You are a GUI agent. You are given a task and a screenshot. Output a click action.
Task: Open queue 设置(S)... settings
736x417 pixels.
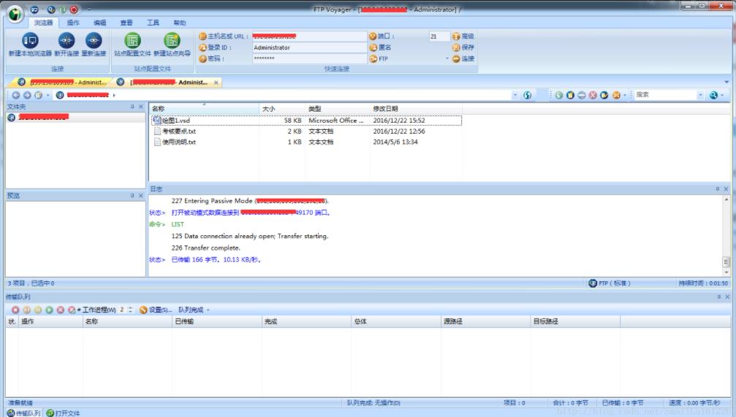(156, 310)
